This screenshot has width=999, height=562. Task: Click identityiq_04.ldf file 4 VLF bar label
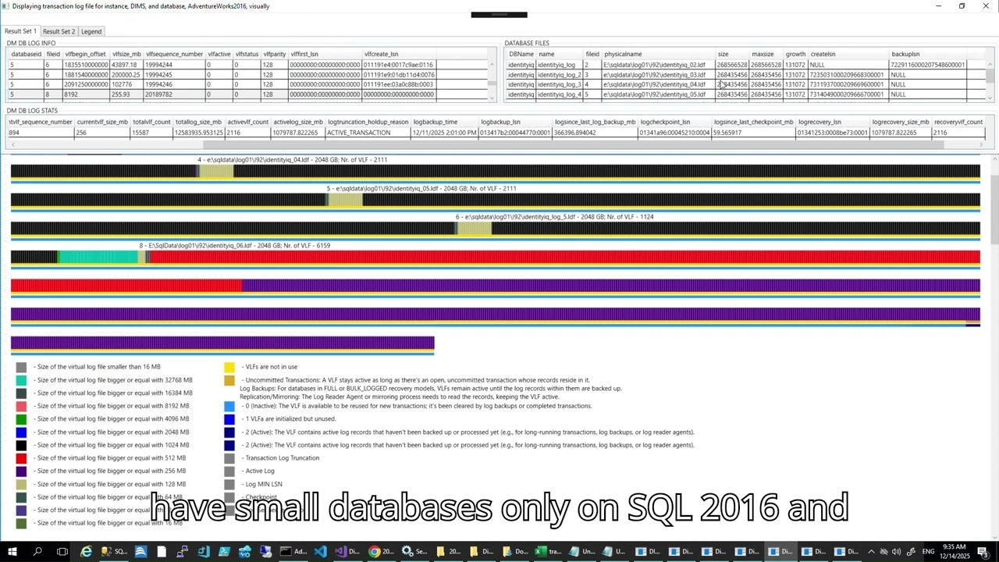click(x=292, y=160)
